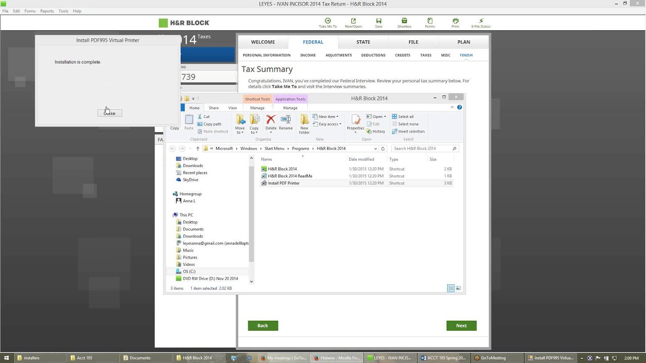Image resolution: width=646 pixels, height=363 pixels.
Task: Click the Take Me To icon
Action: [328, 23]
